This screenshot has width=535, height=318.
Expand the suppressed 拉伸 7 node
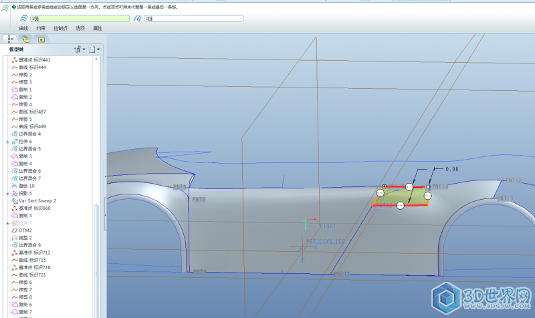(x=7, y=223)
